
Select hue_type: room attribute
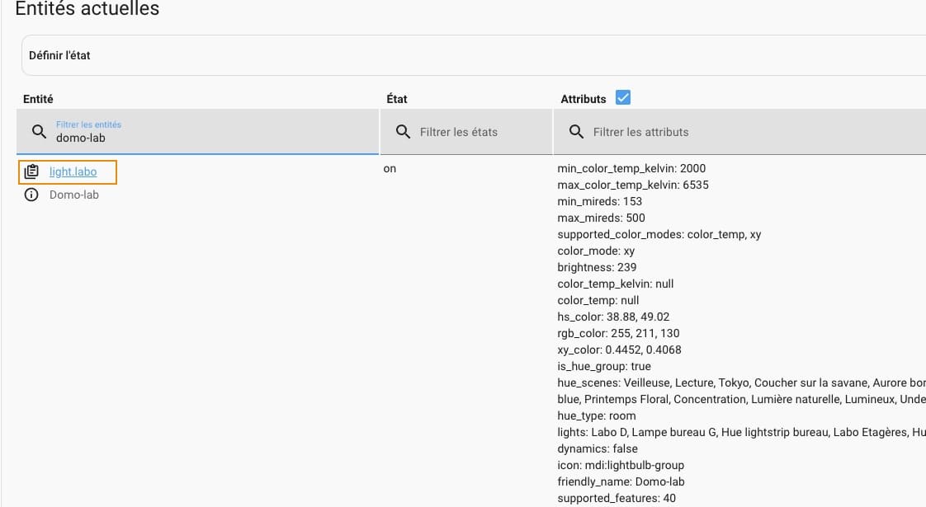point(597,416)
